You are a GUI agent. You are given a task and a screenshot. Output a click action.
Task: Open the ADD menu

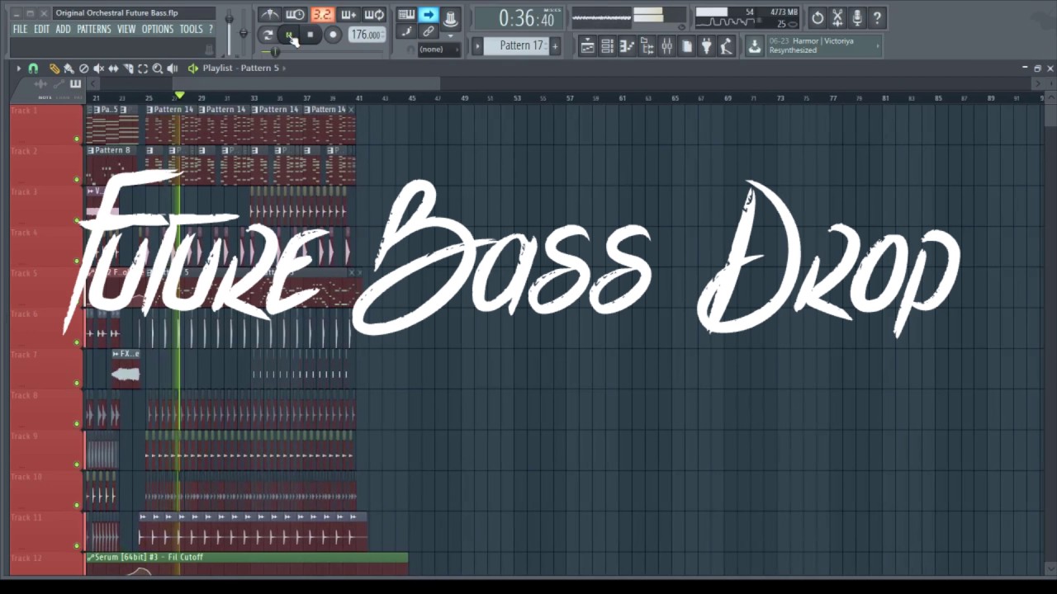[63, 29]
